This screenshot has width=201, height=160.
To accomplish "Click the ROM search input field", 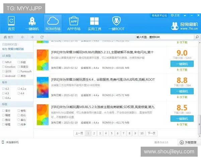I will pyautogui.click(x=165, y=37).
